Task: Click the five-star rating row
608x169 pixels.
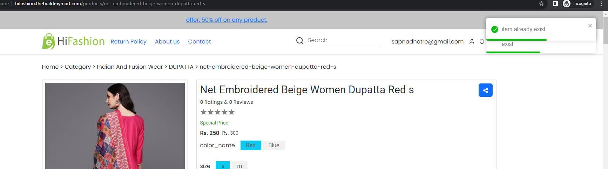Action: tap(217, 112)
